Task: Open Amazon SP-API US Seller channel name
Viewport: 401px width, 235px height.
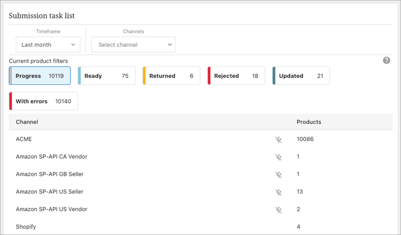Action: tap(50, 192)
